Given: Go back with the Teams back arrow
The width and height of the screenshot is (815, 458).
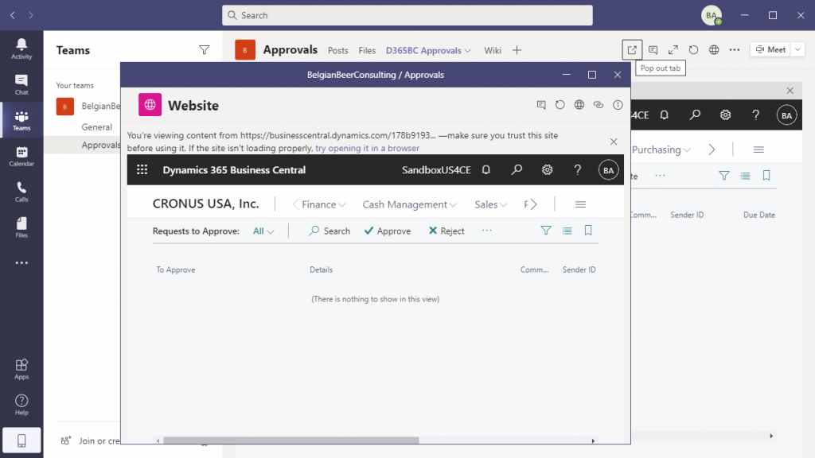Looking at the screenshot, I should 13,16.
